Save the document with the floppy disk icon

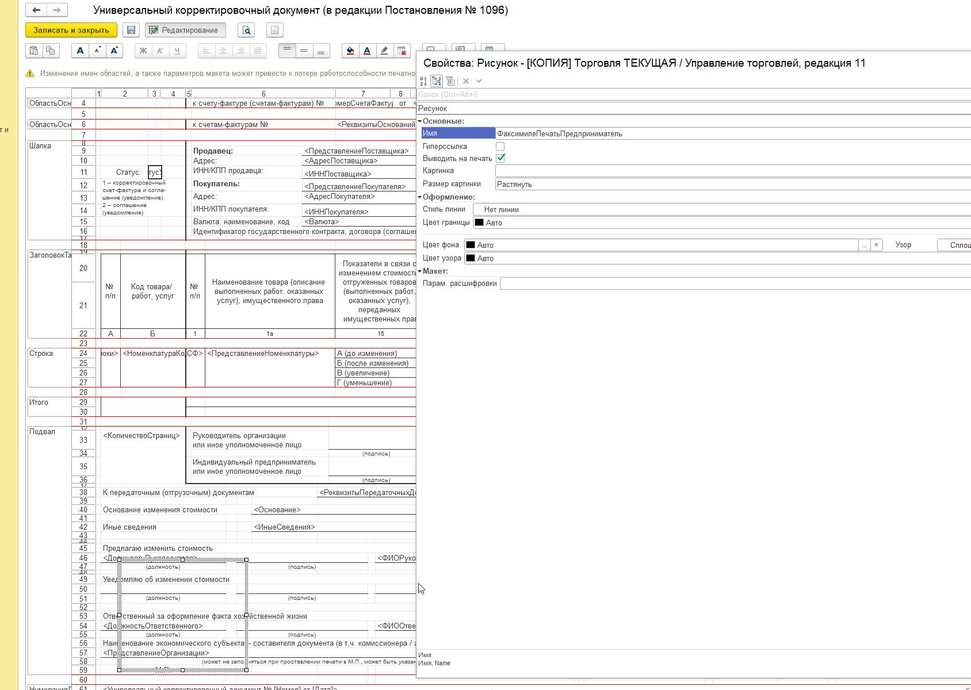[x=131, y=30]
